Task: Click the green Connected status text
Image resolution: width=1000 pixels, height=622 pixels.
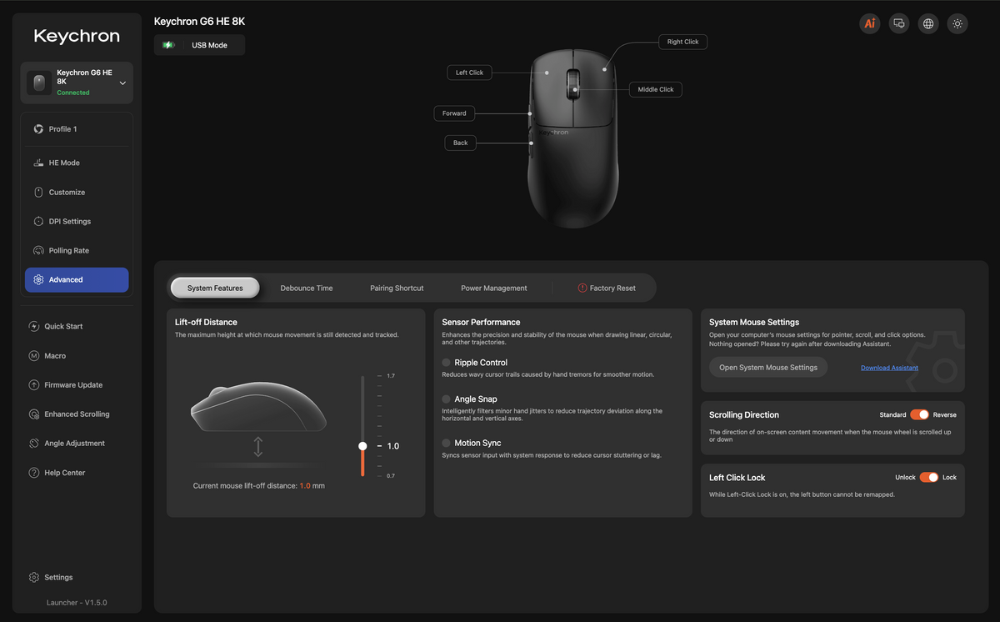Action: [x=73, y=93]
